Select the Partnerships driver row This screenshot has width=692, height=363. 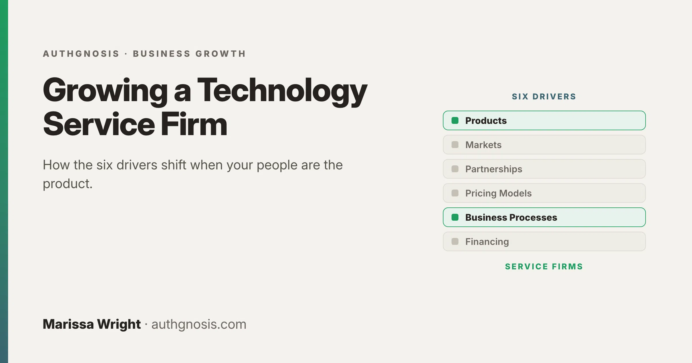click(x=544, y=169)
